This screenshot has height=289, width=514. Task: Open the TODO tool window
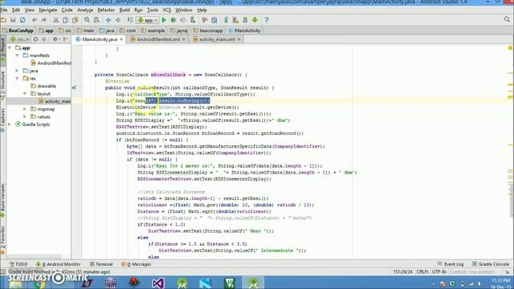(x=18, y=264)
